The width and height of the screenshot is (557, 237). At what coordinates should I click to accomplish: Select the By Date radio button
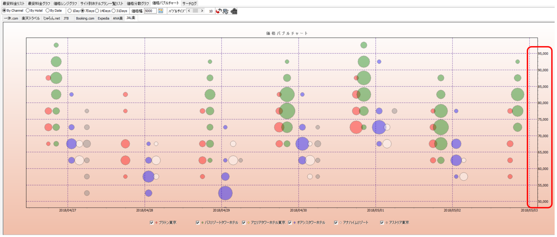(48, 11)
